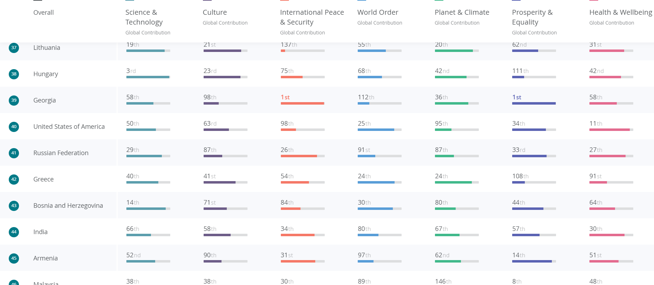
Task: Click Russian Federation's 87th Culture rank
Action: [x=210, y=150]
